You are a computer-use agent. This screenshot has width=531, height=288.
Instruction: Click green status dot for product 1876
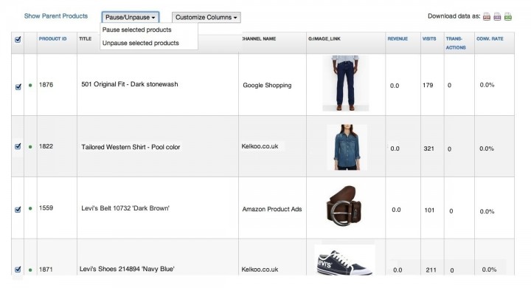tap(30, 85)
